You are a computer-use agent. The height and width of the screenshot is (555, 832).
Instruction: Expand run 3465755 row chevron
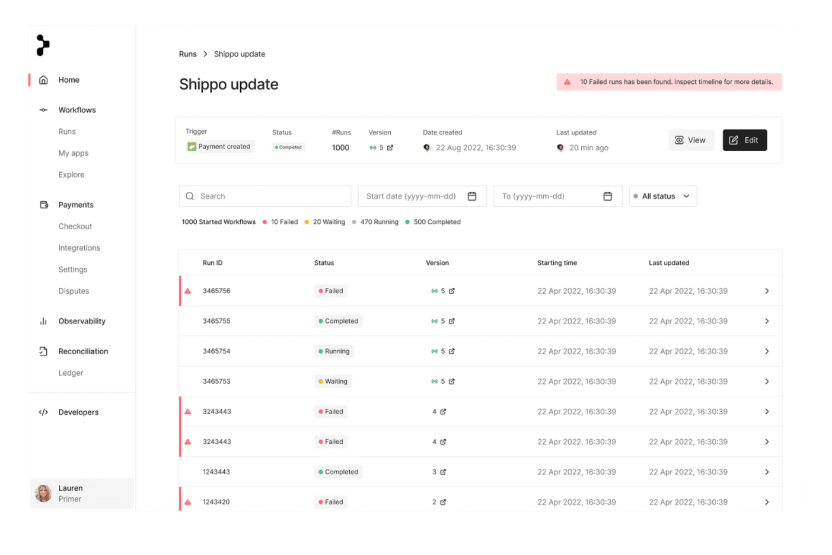[767, 321]
